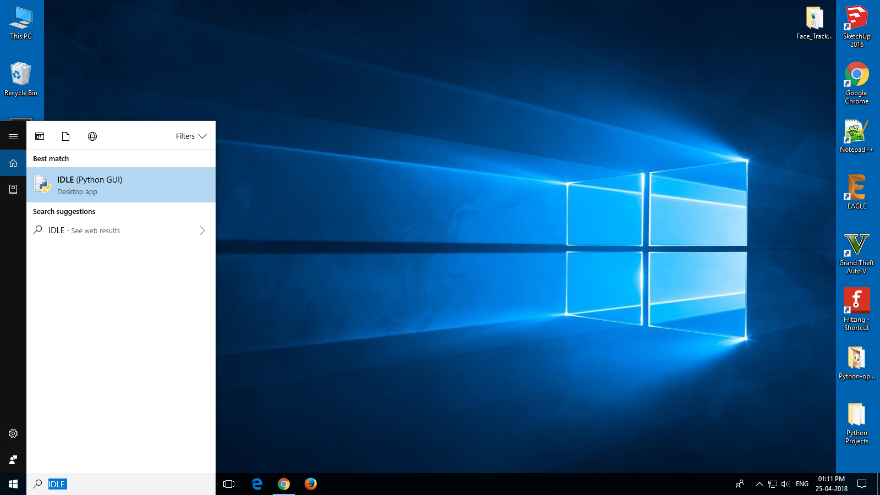Screen dimensions: 880x495
Task: Show hidden system tray icons
Action: tap(760, 484)
